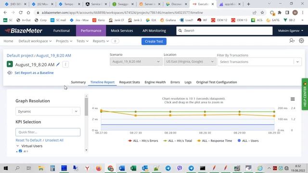Click the KPI panel scroll down arrow

tap(86, 150)
